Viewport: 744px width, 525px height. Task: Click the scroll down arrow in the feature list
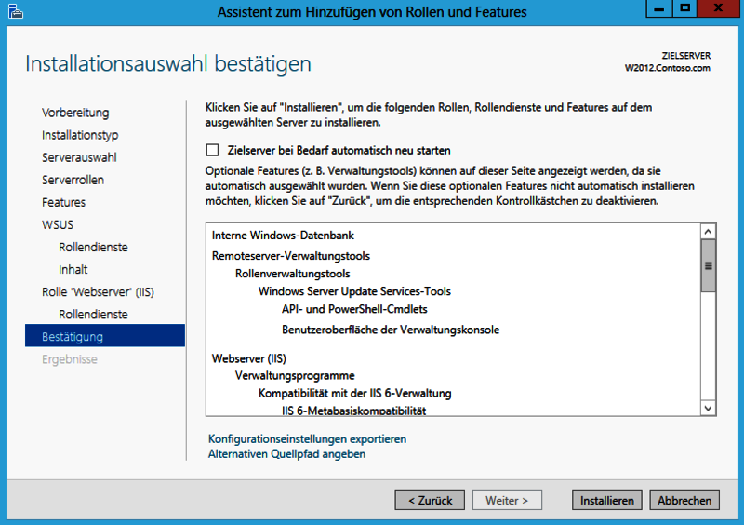[x=708, y=408]
